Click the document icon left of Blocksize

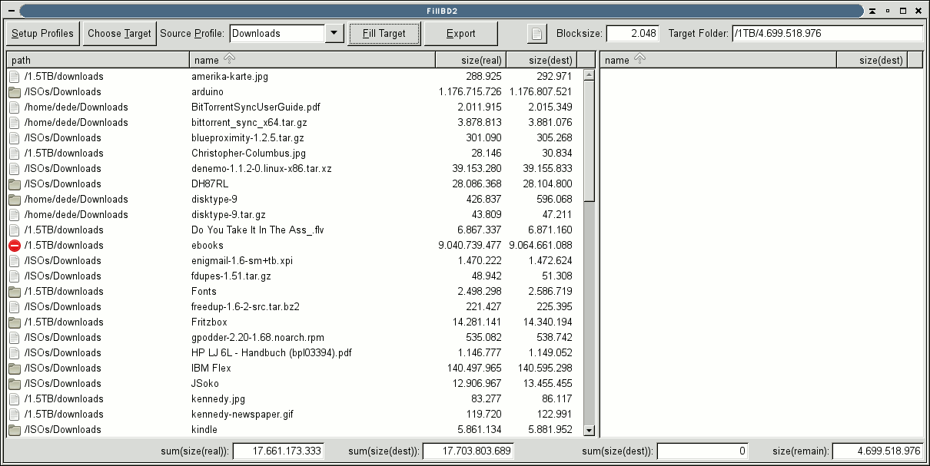[537, 34]
